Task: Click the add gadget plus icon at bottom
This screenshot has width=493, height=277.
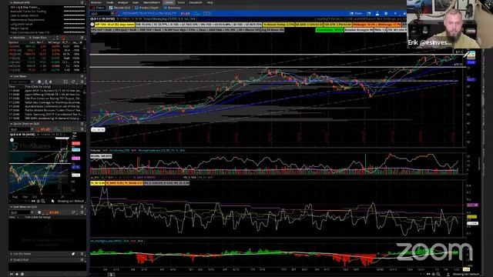Action: coord(17,274)
